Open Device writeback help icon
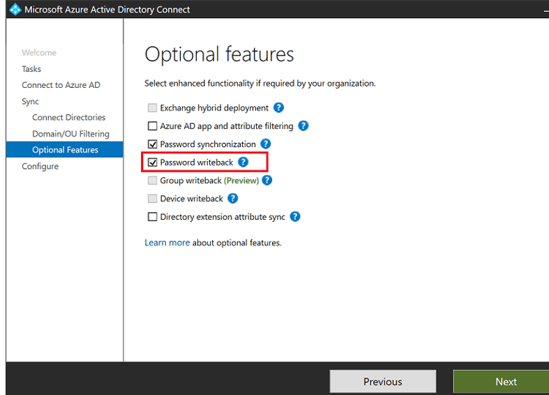This screenshot has width=549, height=395. point(233,198)
